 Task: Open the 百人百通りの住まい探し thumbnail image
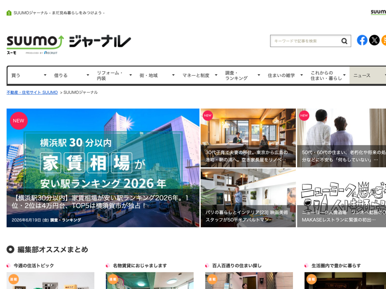coord(249,280)
